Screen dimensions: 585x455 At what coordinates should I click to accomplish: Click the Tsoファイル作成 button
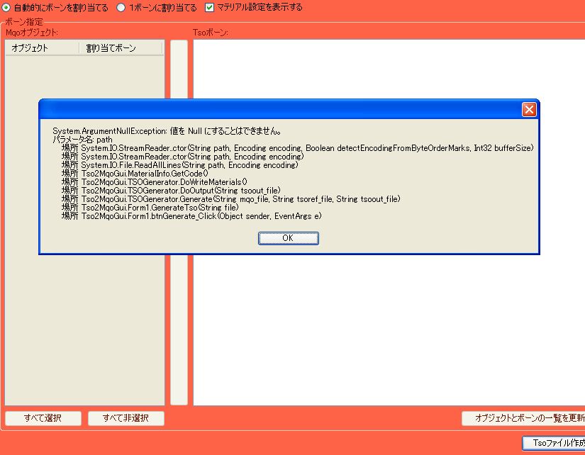[x=553, y=443]
